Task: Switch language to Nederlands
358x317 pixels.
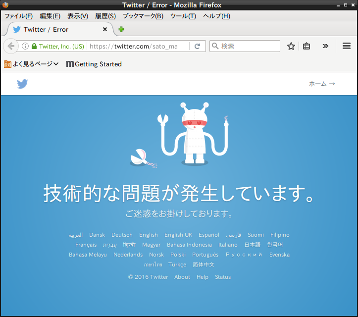Action: [x=128, y=255]
